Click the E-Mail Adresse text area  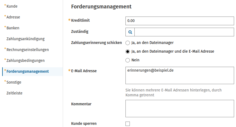pyautogui.click(x=180, y=75)
